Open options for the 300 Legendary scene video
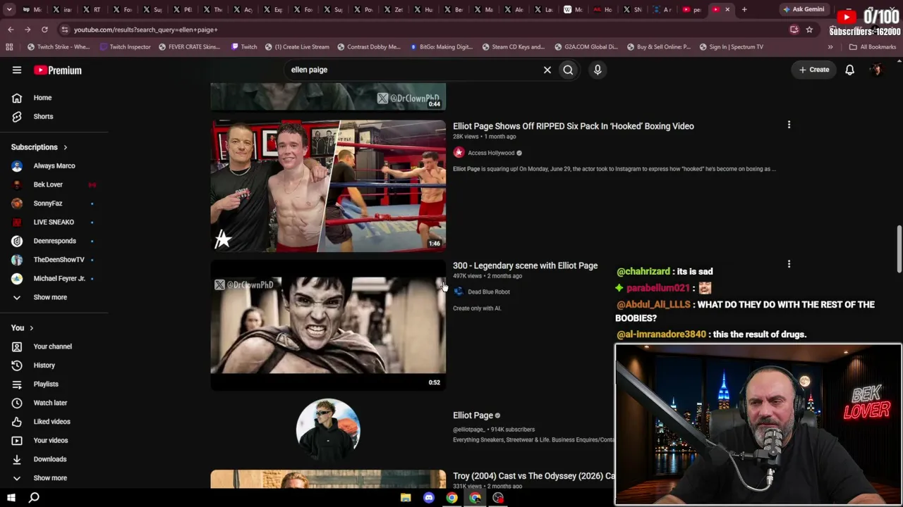Viewport: 903px width, 507px height. coord(789,264)
